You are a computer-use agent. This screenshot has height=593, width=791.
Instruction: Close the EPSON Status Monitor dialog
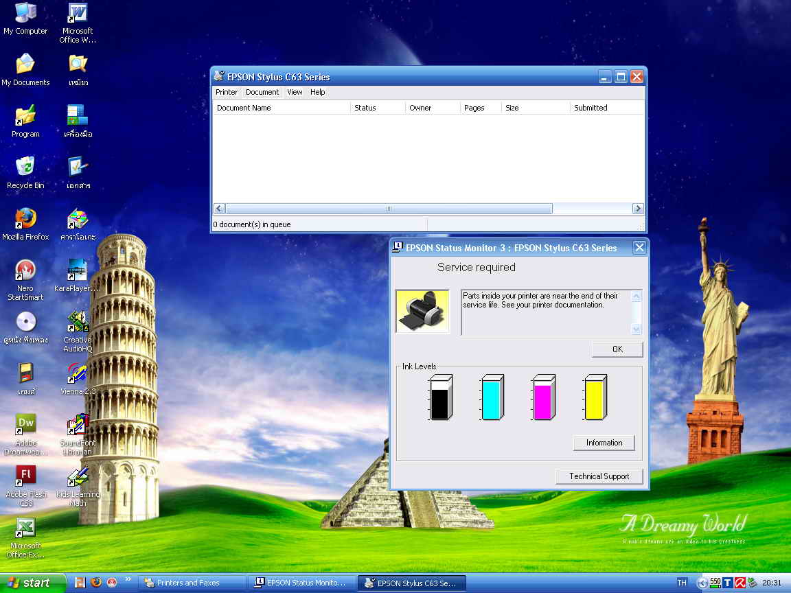pos(639,247)
